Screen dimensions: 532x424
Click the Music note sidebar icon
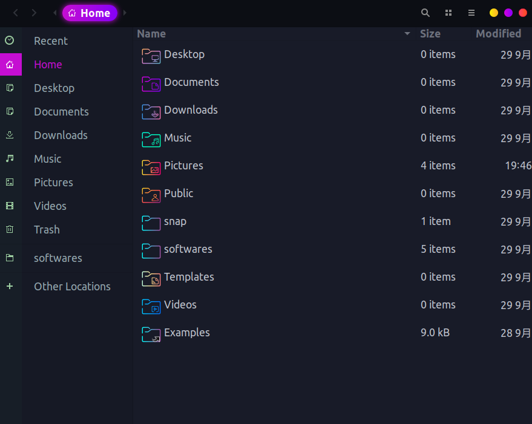(10, 158)
